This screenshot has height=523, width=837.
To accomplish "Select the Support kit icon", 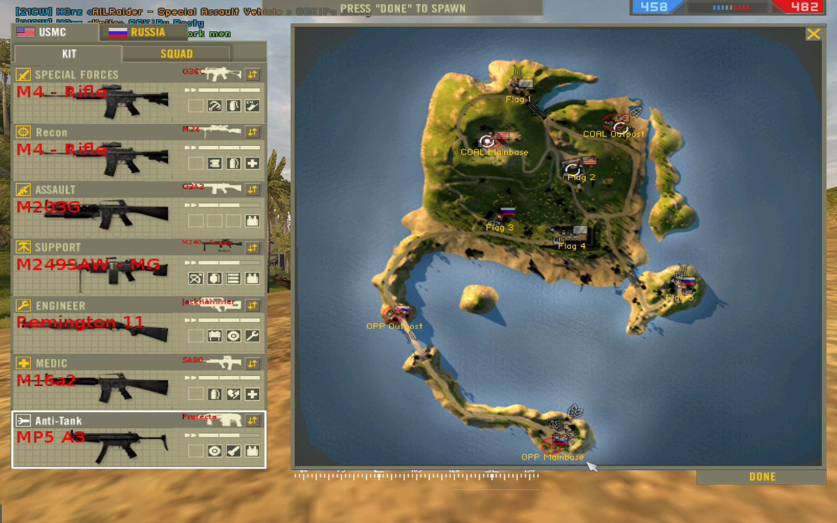I will (23, 247).
